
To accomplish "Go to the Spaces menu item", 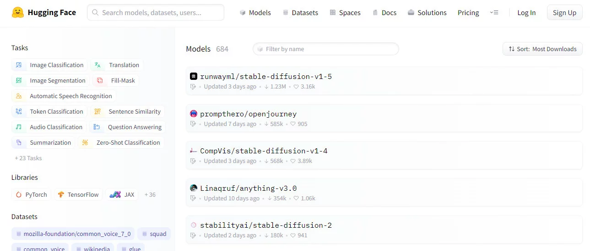I will click(345, 13).
